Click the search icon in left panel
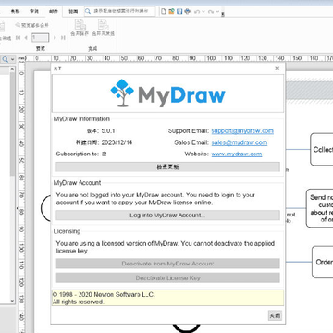The height and width of the screenshot is (333, 333). 6,59
